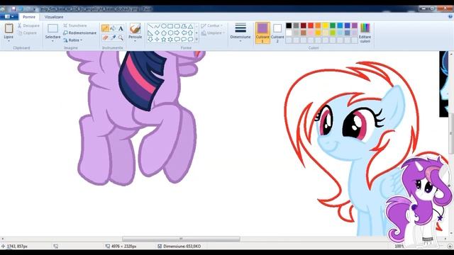Choose the Four-point star shape
The width and height of the screenshot is (454, 255).
(157, 40)
